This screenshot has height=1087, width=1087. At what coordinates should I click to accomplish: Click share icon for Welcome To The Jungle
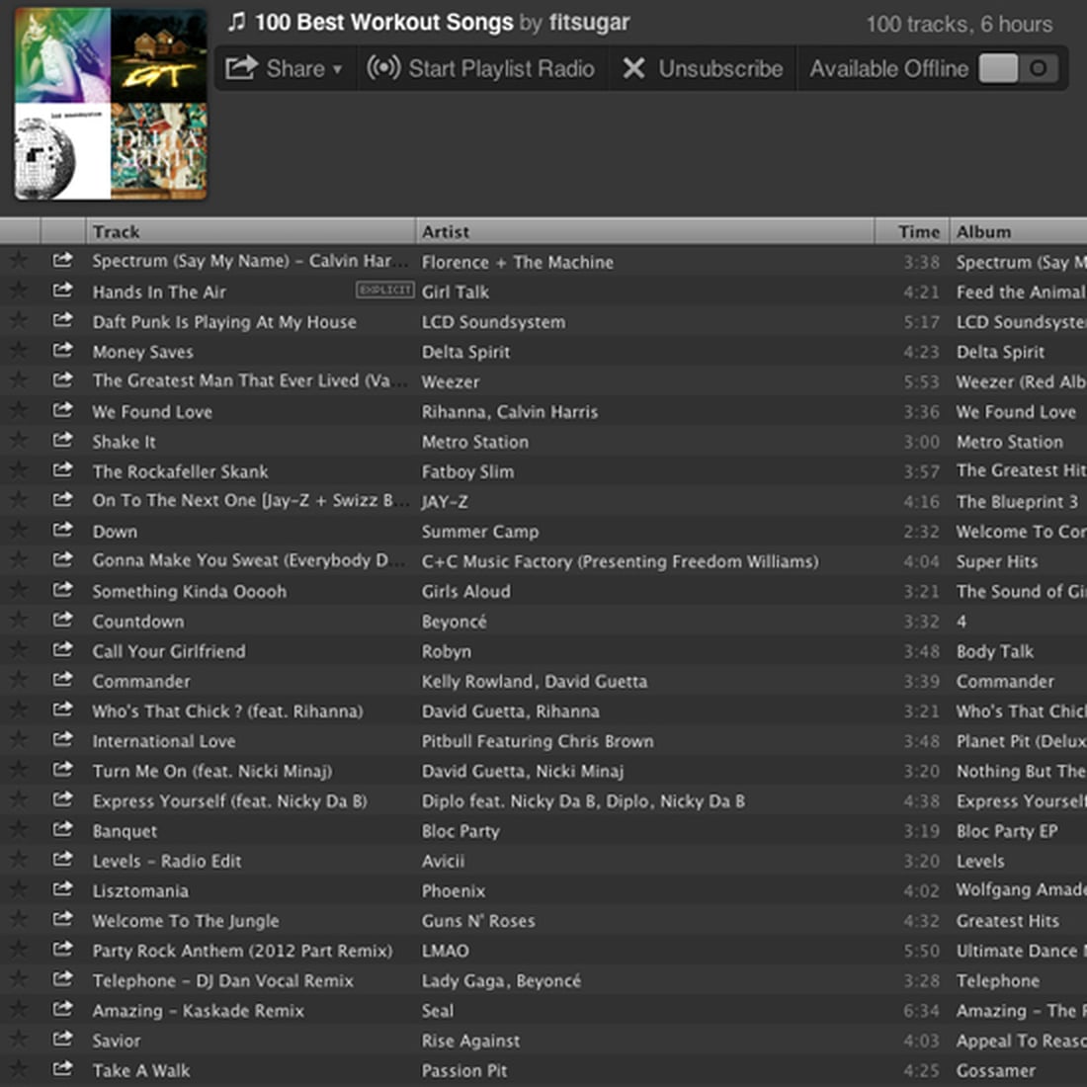tap(62, 919)
